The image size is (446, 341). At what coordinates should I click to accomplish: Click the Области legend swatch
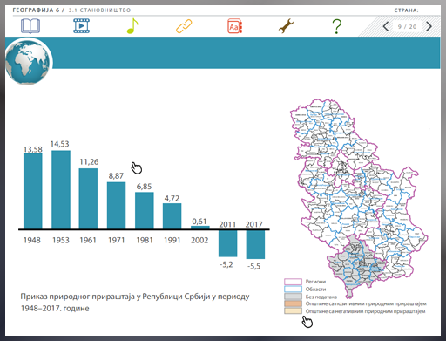pyautogui.click(x=293, y=289)
